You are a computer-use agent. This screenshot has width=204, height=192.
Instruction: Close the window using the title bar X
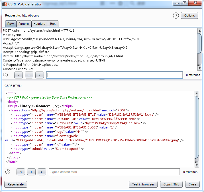(195, 3)
